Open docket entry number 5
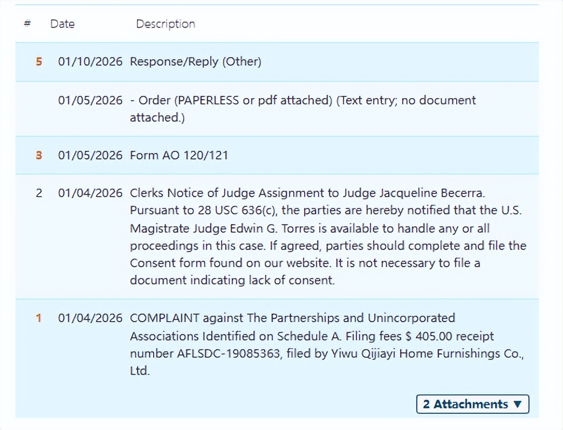 pyautogui.click(x=38, y=61)
